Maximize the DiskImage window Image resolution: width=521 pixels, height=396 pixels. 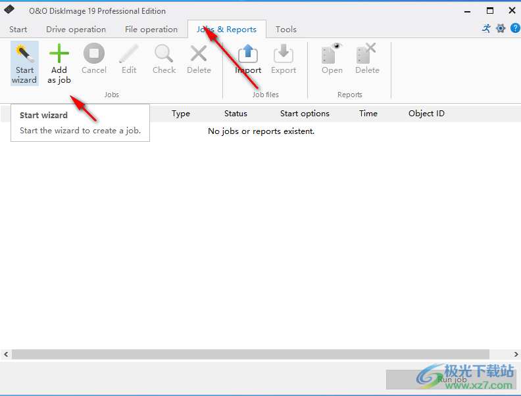[490, 11]
